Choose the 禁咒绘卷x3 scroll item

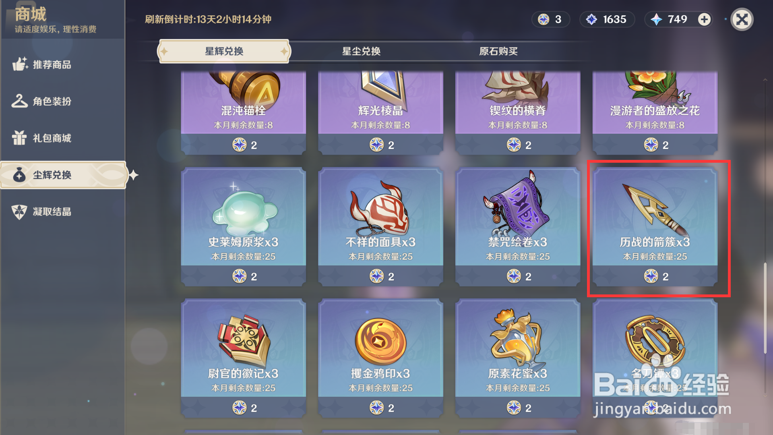tap(518, 227)
